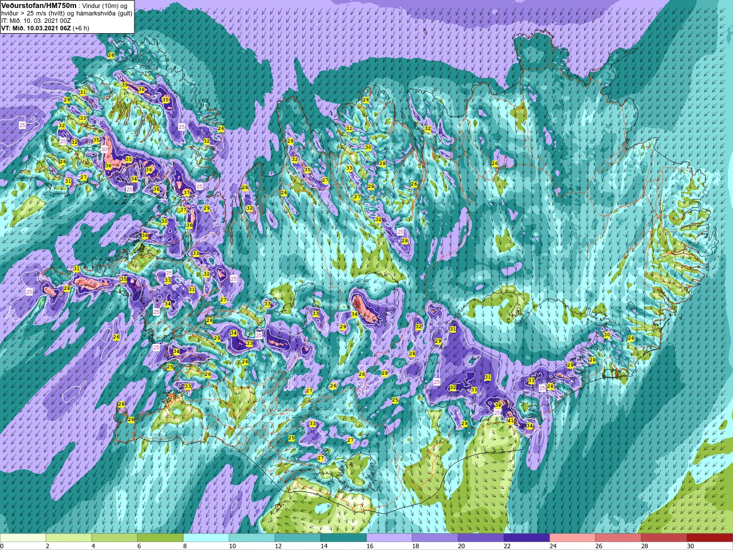Select the 18–20 m/s violet legend swatch
Image resolution: width=733 pixels, height=550 pixels.
[435, 538]
